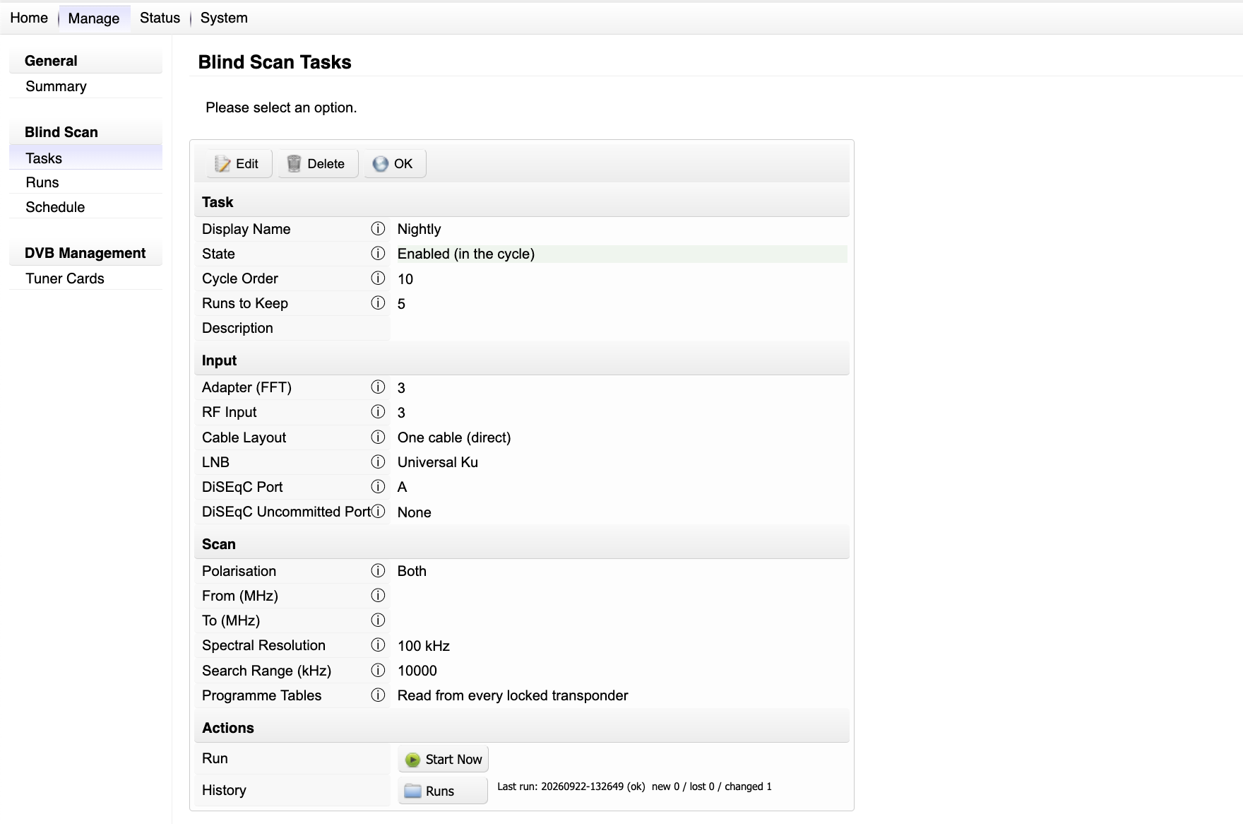Screen dimensions: 1243x824
Task: Open Cable Layout info icon
Action: pos(378,437)
